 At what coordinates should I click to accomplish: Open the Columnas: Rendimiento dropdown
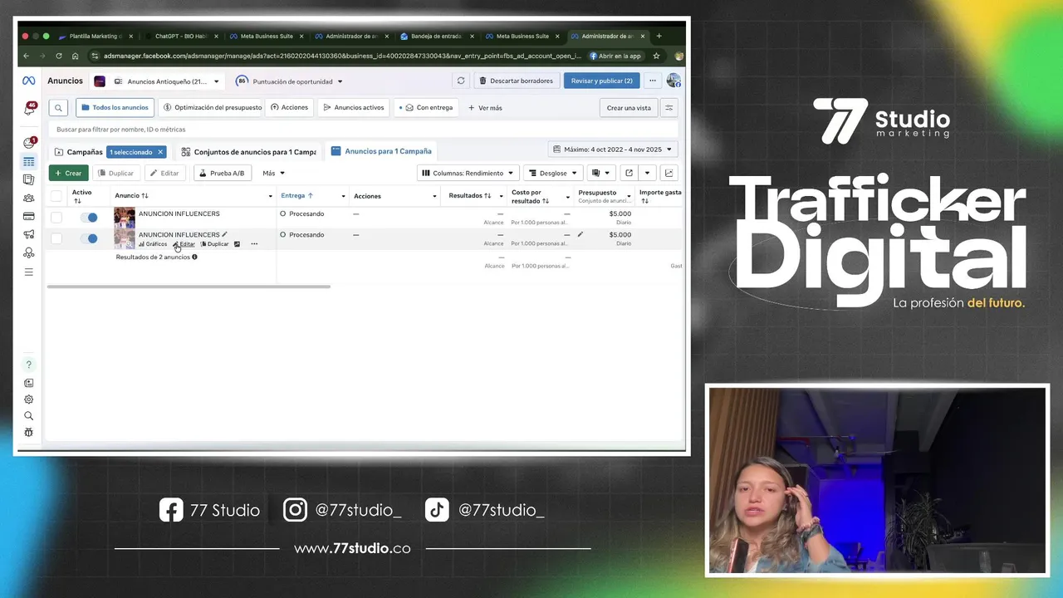tap(468, 173)
